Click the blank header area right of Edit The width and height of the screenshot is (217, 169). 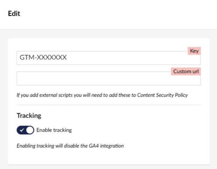click(x=123, y=14)
